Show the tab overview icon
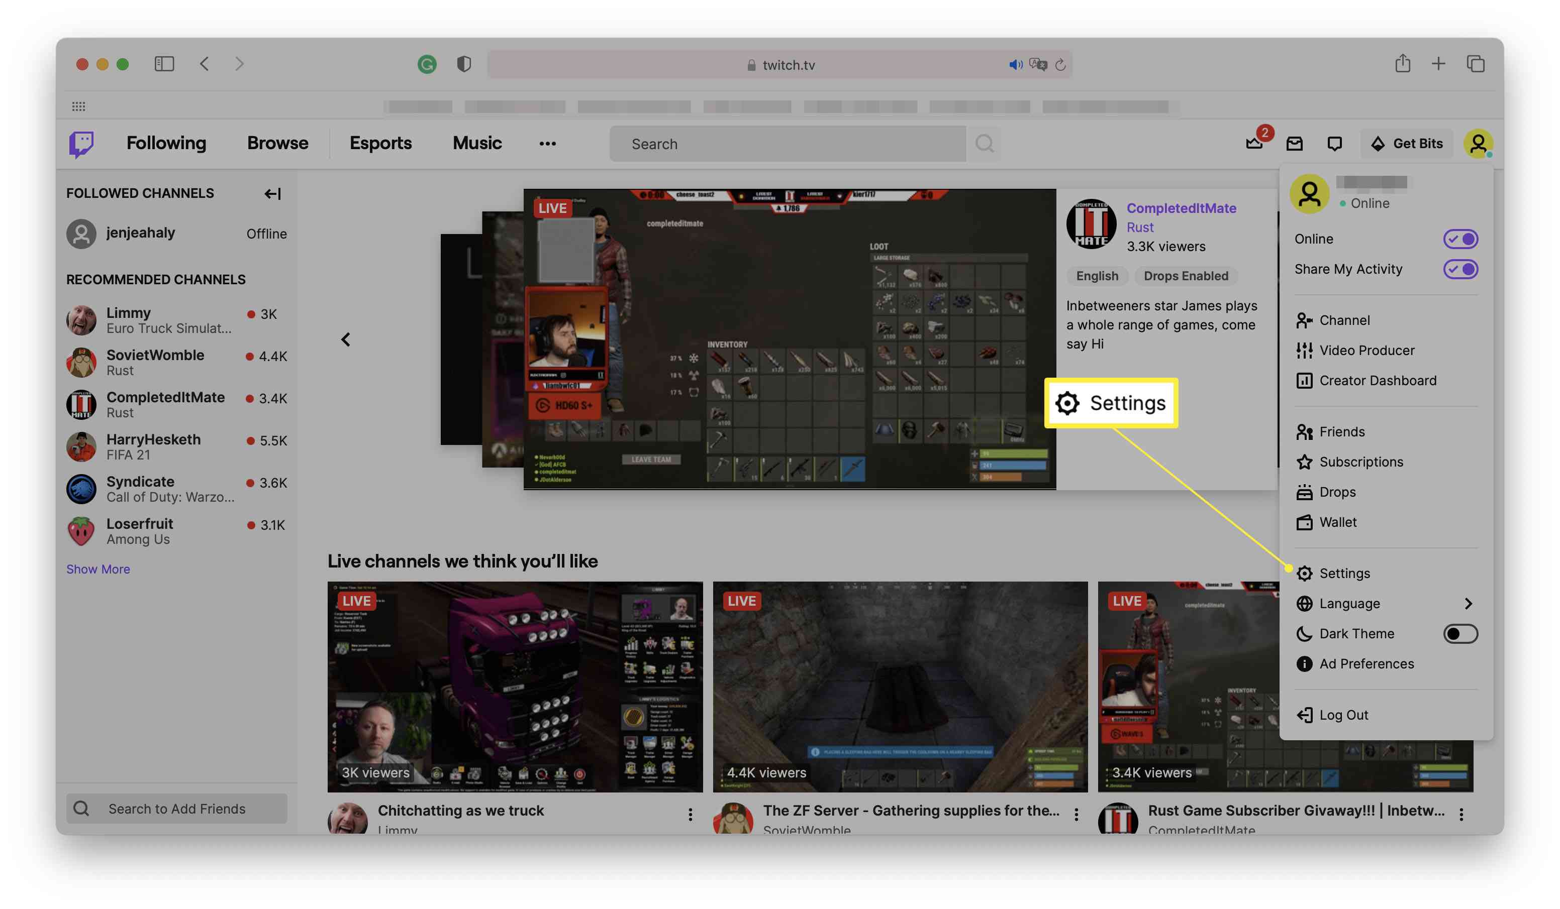Image resolution: width=1560 pixels, height=909 pixels. click(1476, 64)
